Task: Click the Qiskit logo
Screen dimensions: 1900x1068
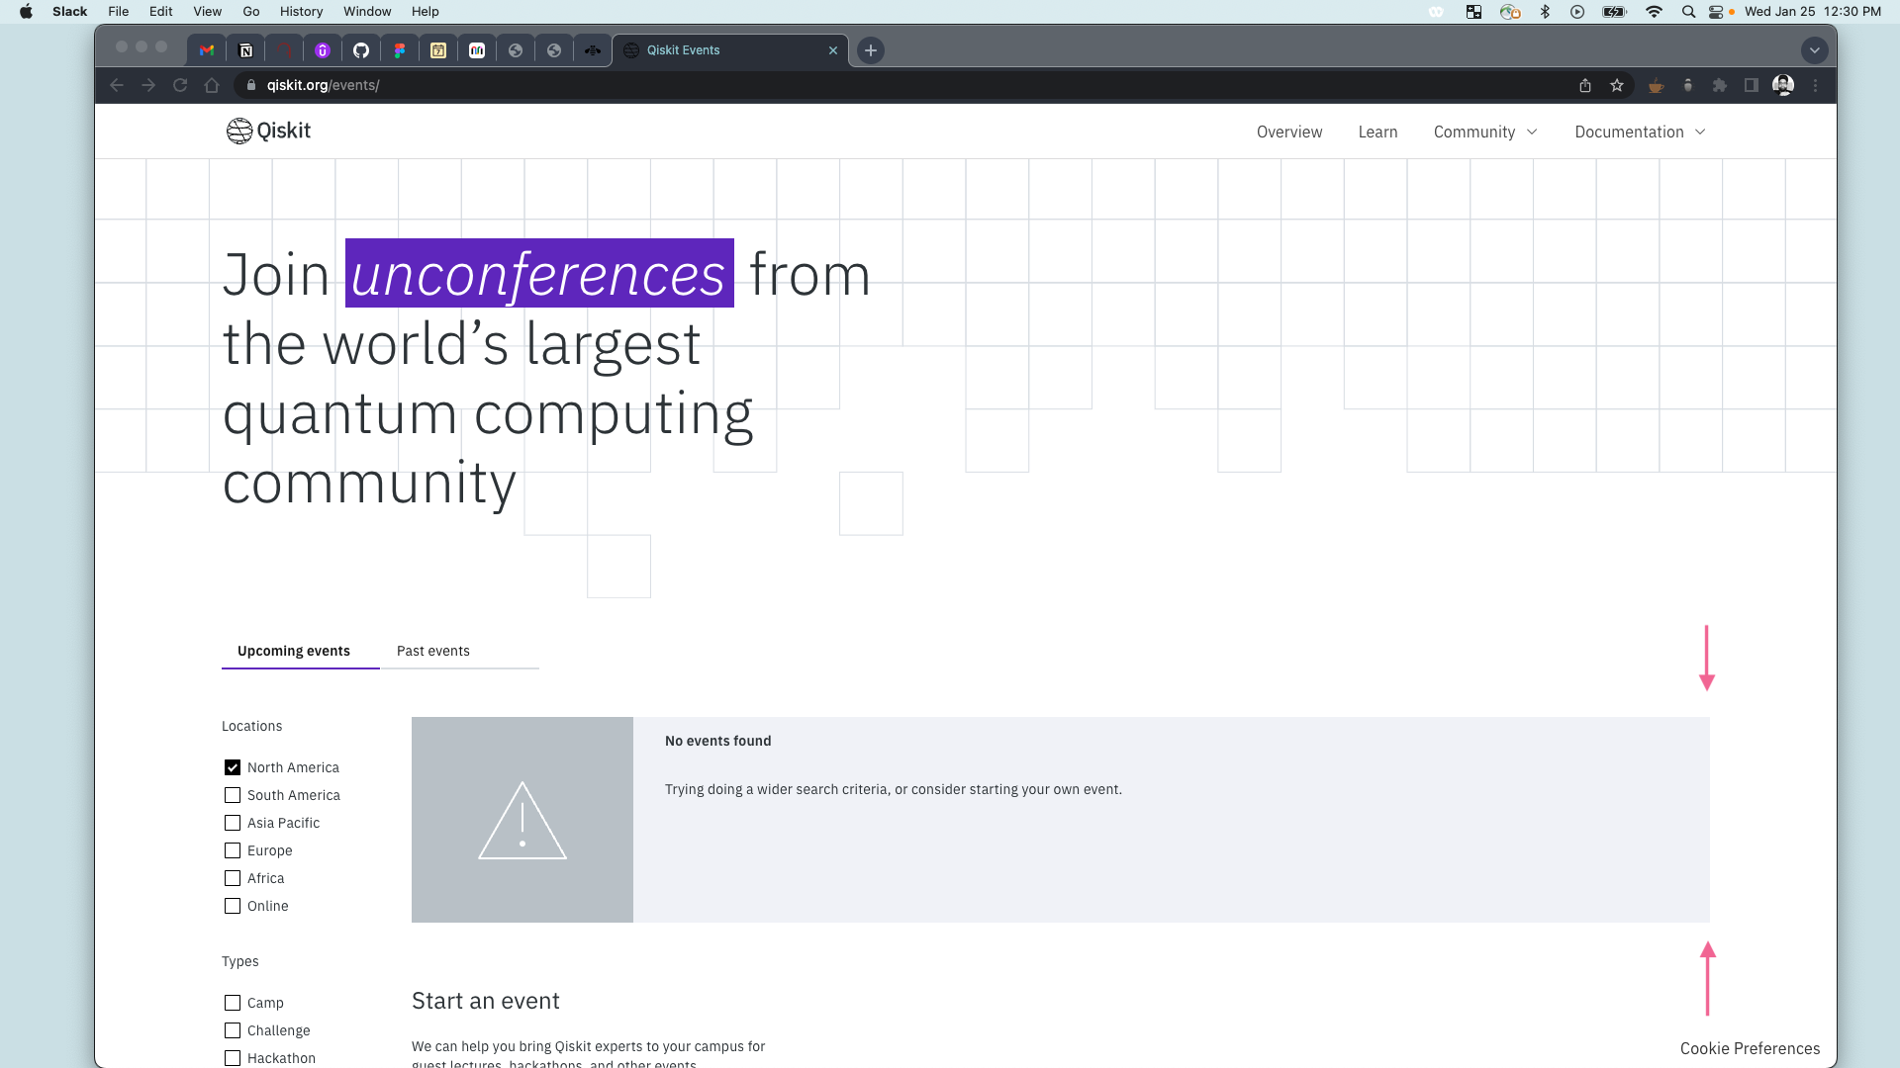Action: [268, 131]
